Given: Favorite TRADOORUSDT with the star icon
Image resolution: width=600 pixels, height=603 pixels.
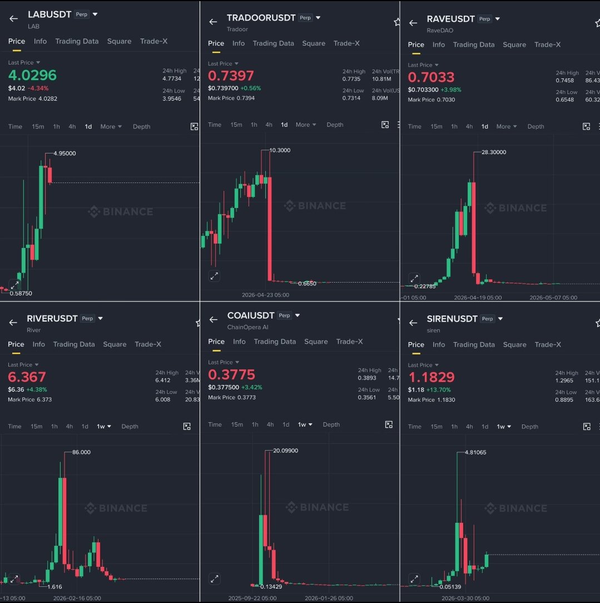Looking at the screenshot, I should pos(396,22).
